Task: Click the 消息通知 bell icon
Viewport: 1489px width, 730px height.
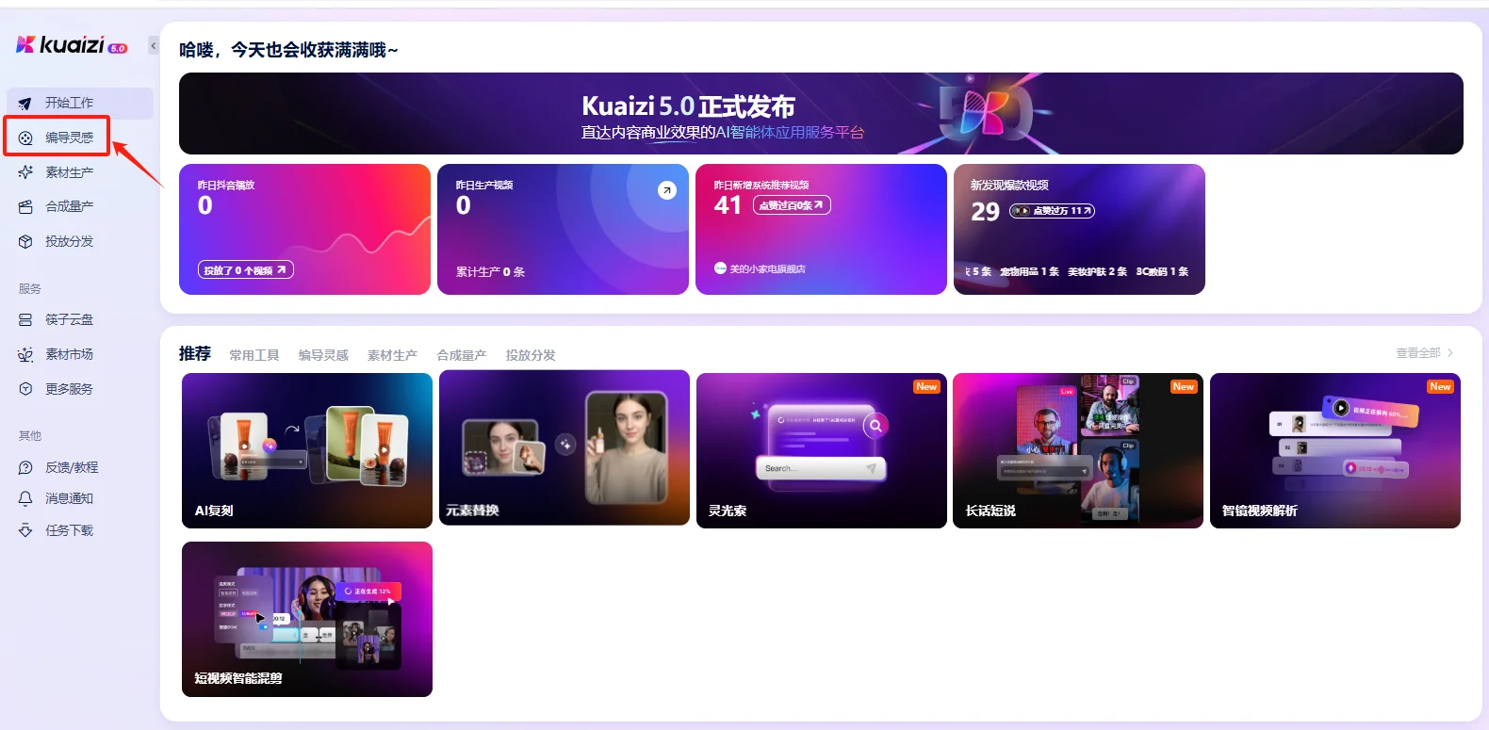Action: 25,498
